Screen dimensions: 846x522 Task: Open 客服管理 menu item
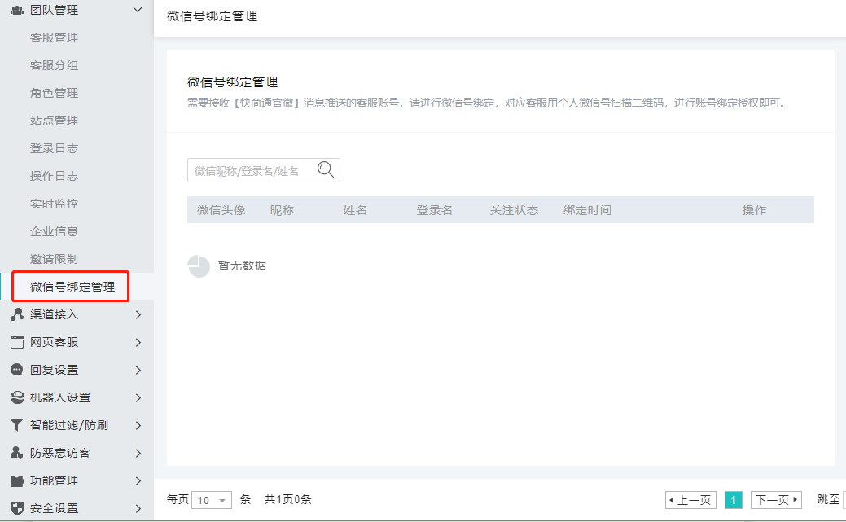54,37
